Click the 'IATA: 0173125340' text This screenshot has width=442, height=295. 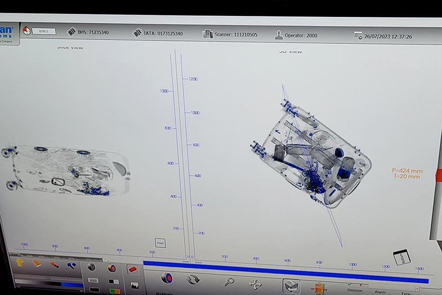[x=163, y=34]
